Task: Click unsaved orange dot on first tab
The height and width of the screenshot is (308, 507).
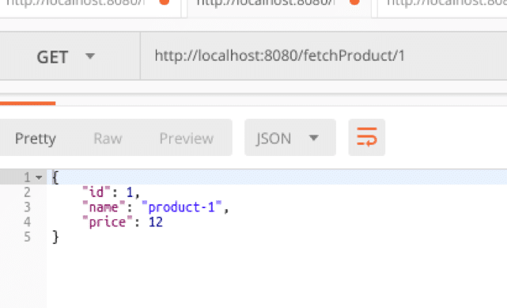Action: click(x=165, y=2)
